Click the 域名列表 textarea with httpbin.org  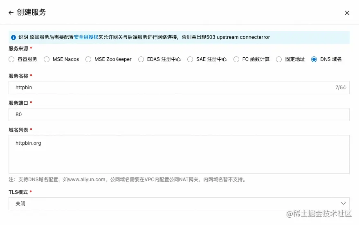[179, 154]
